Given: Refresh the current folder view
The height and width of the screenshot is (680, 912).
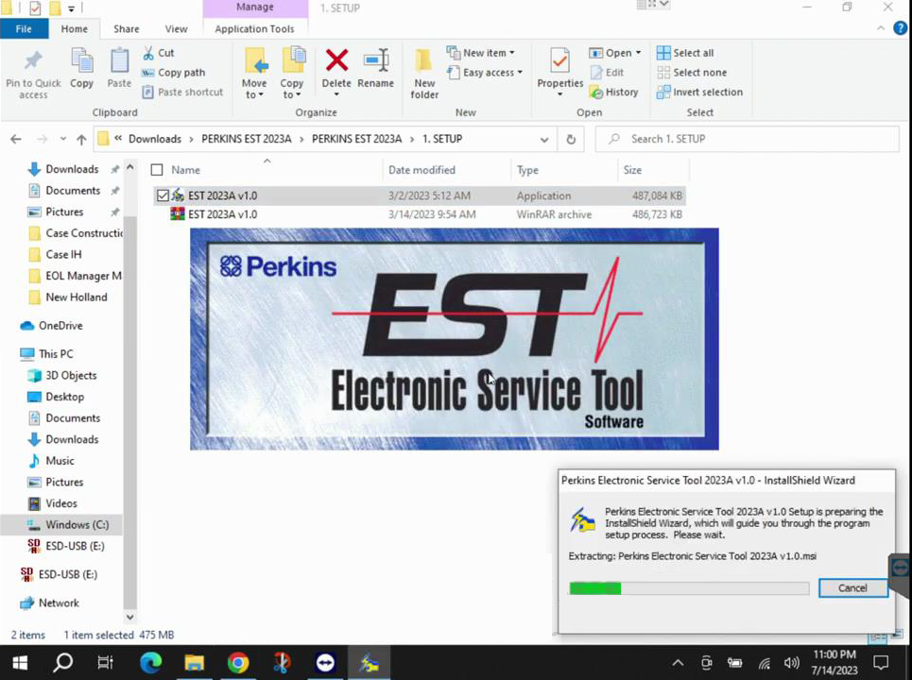Looking at the screenshot, I should 571,139.
